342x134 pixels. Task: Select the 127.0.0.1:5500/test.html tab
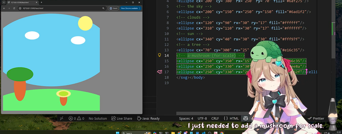22,2
